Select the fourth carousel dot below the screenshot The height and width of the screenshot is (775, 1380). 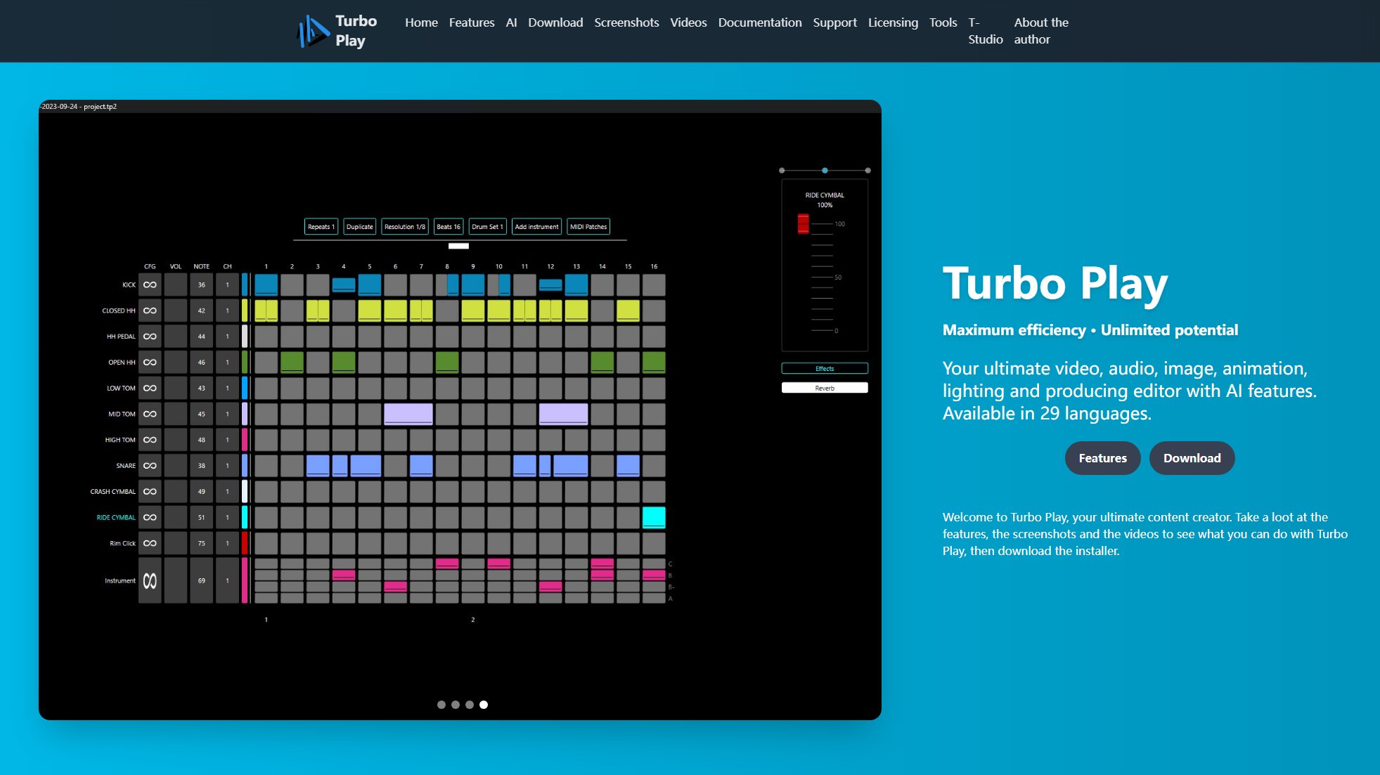[x=484, y=704]
